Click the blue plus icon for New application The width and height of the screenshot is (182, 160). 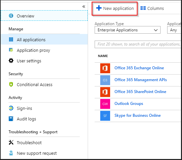pos(99,8)
